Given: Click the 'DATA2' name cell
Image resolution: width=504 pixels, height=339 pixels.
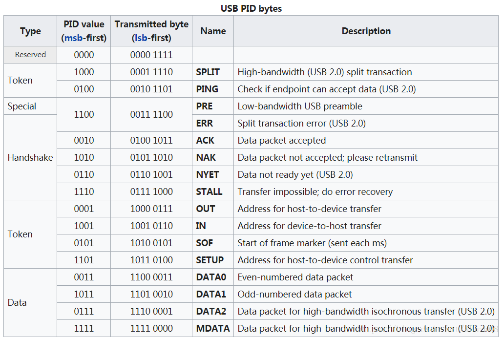Looking at the screenshot, I should tap(213, 311).
